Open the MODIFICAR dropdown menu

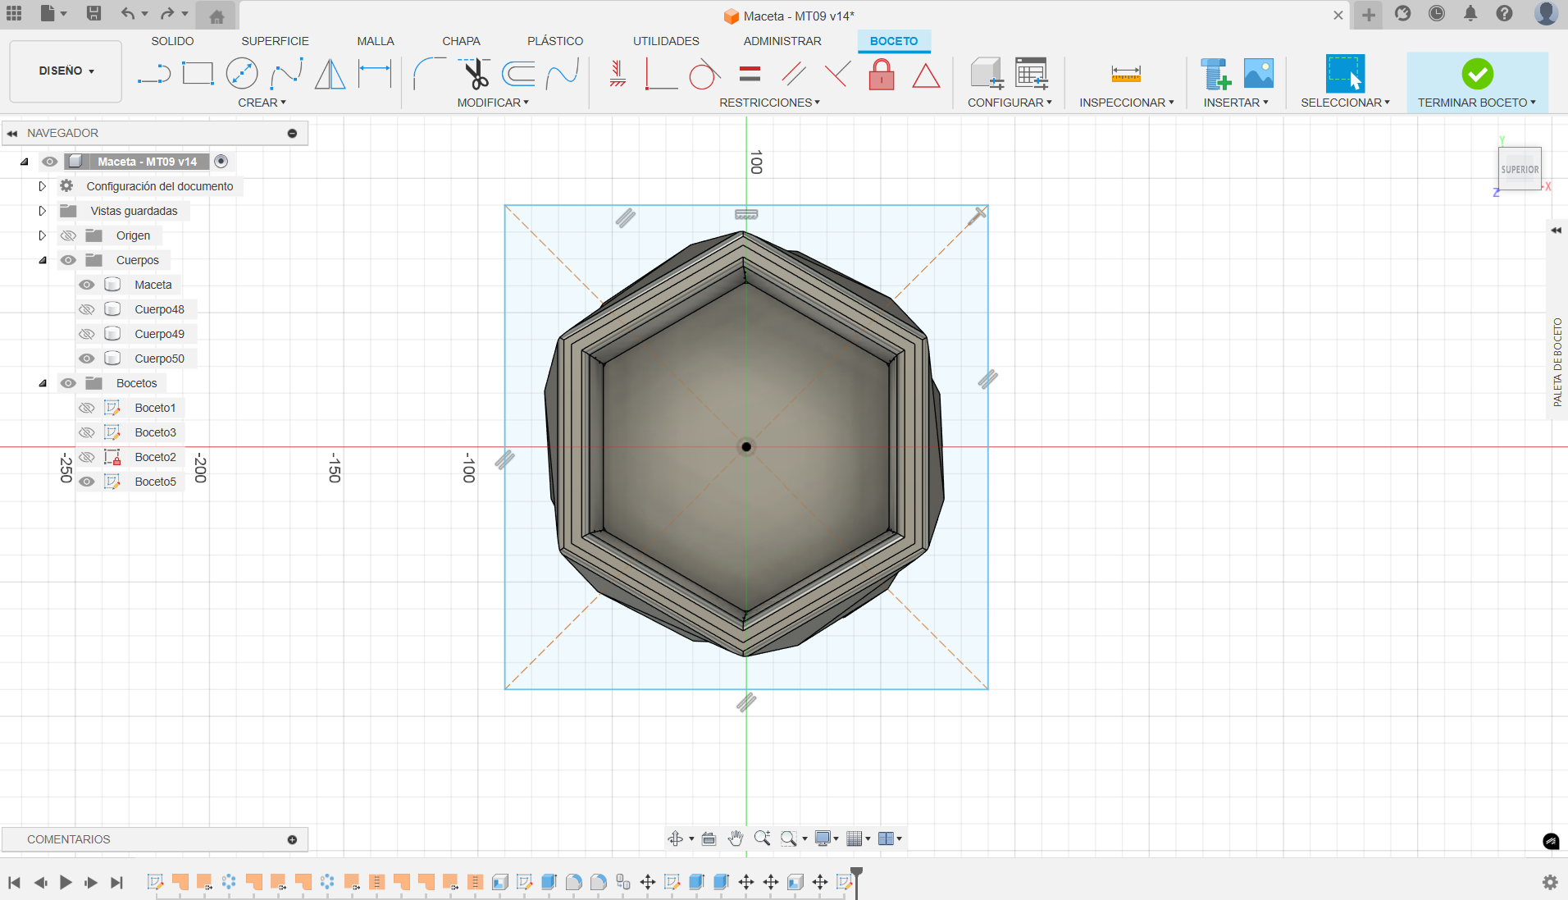click(493, 103)
